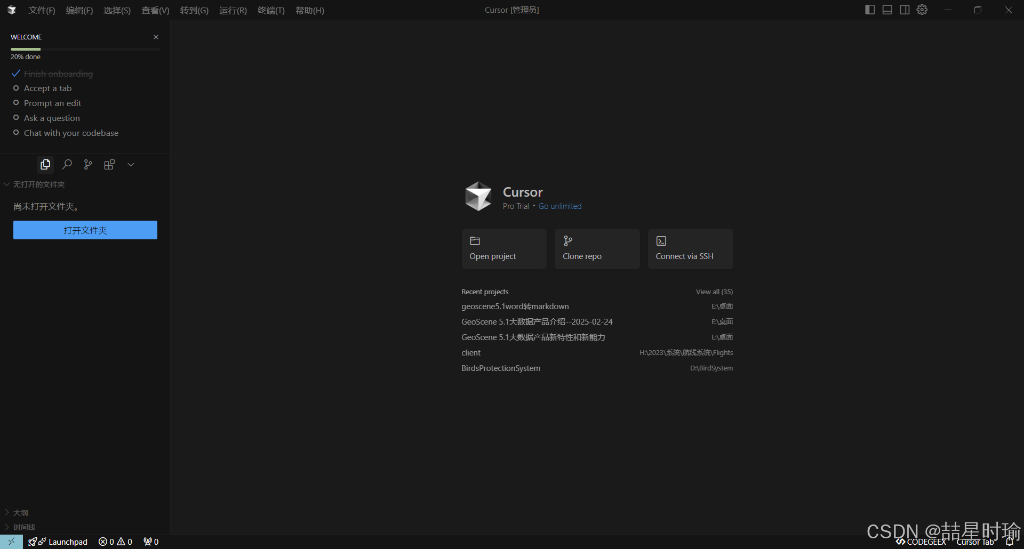This screenshot has width=1024, height=549.
Task: Click View all (35) recent projects
Action: point(715,292)
